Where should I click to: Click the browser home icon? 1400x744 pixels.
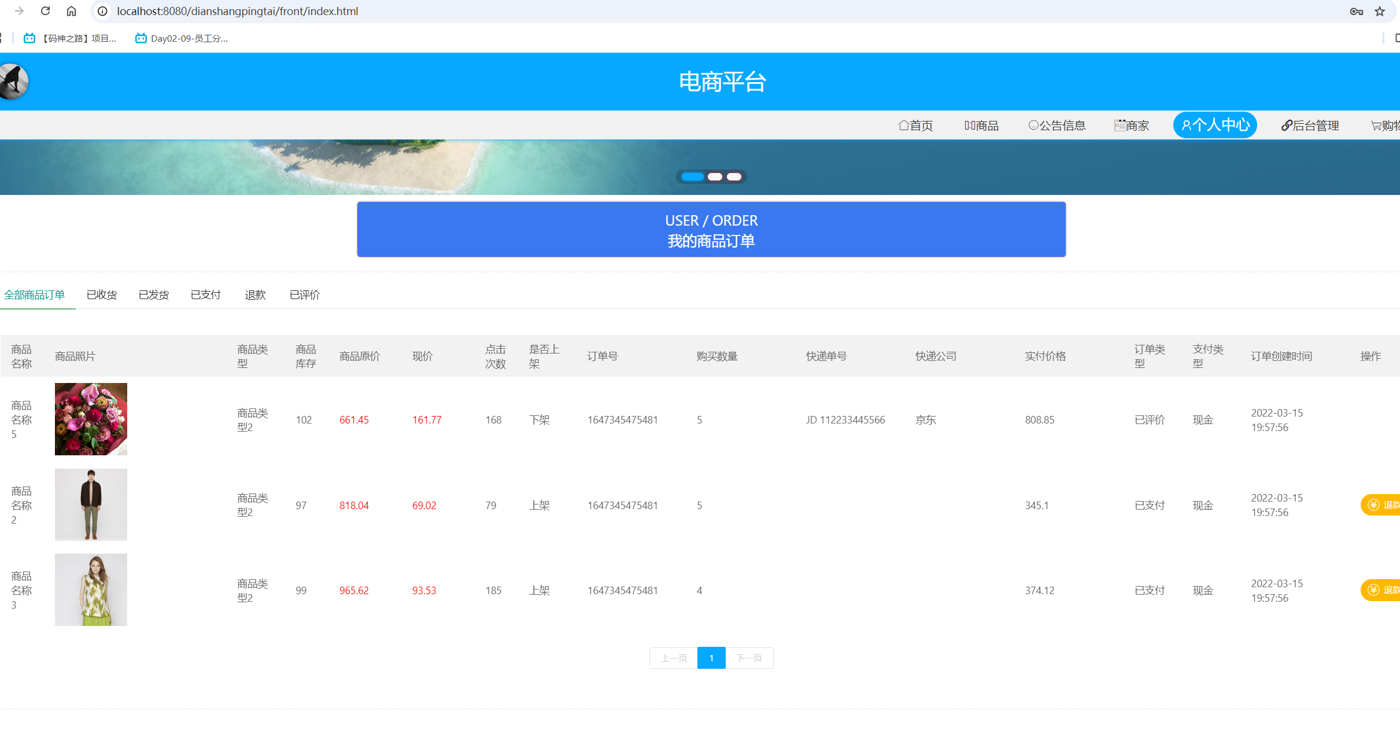pos(71,11)
